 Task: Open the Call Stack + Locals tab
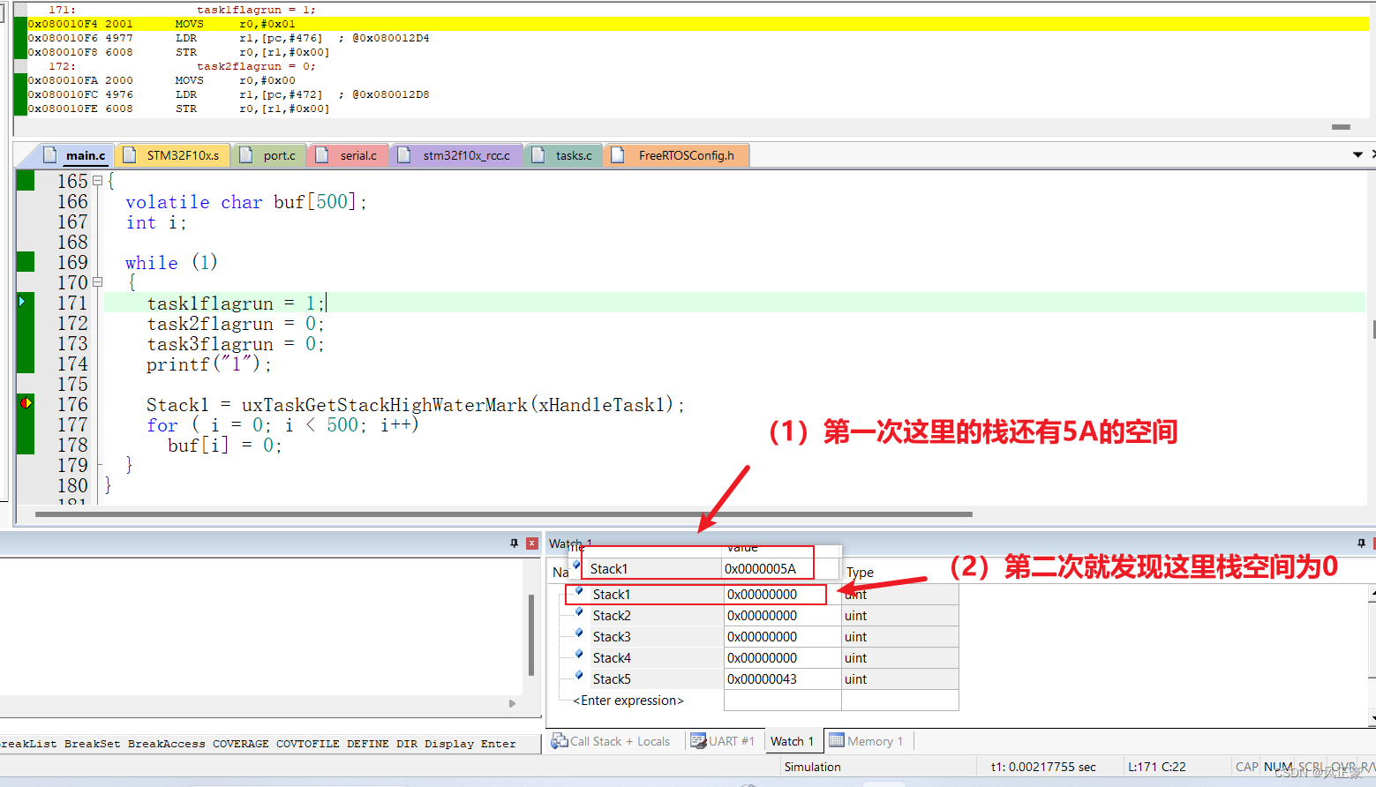(611, 741)
